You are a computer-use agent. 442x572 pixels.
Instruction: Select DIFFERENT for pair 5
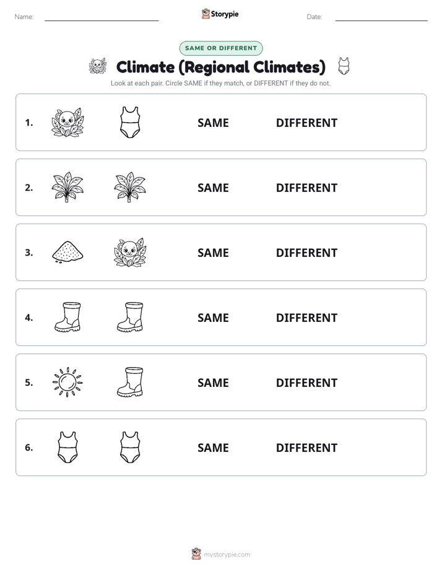point(306,383)
